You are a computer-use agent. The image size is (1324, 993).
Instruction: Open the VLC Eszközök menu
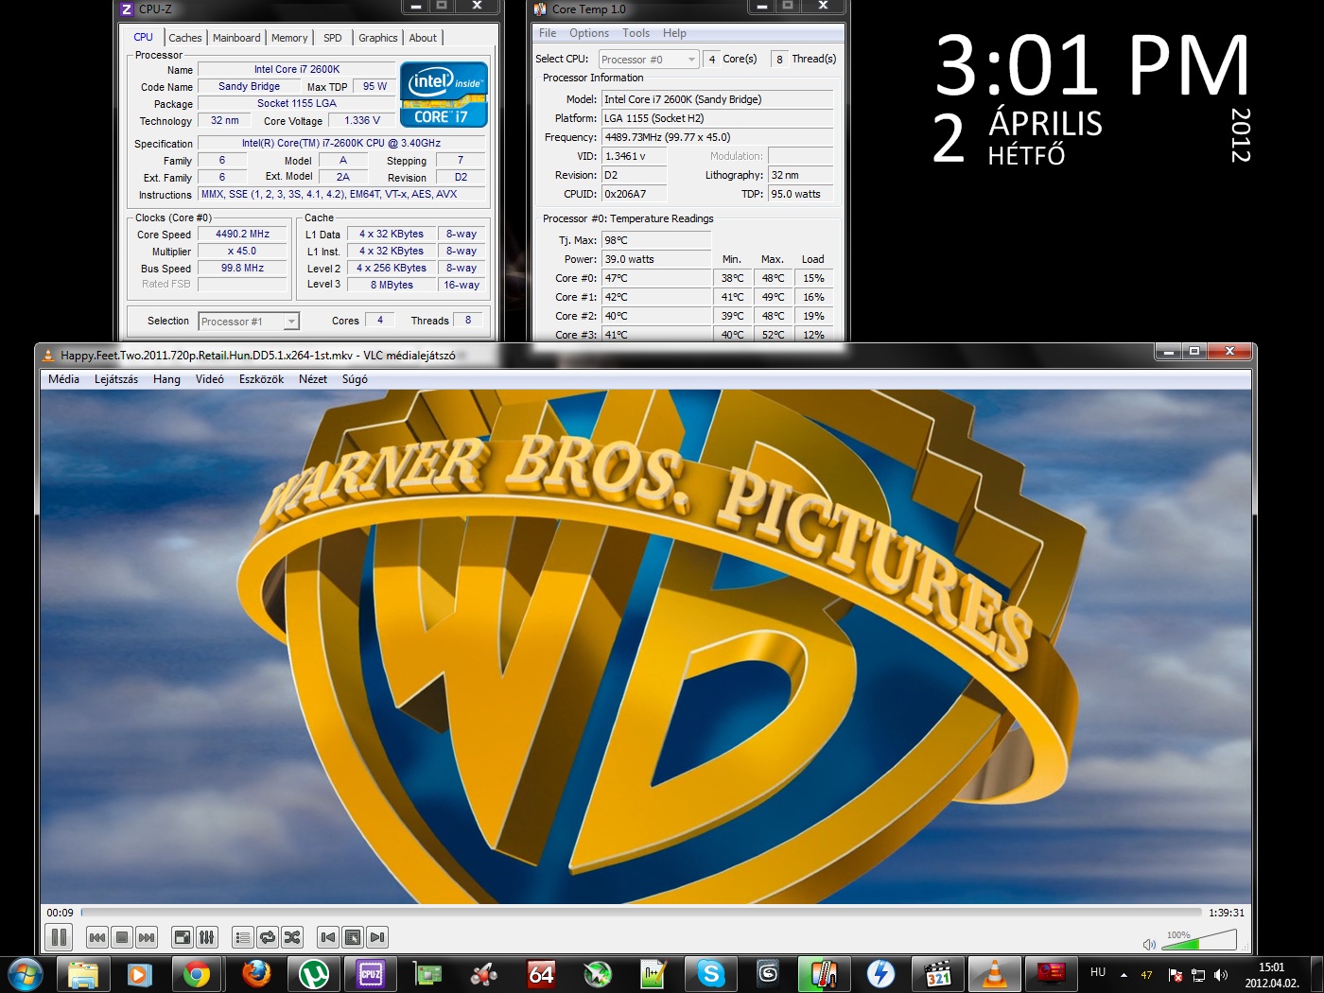point(261,379)
